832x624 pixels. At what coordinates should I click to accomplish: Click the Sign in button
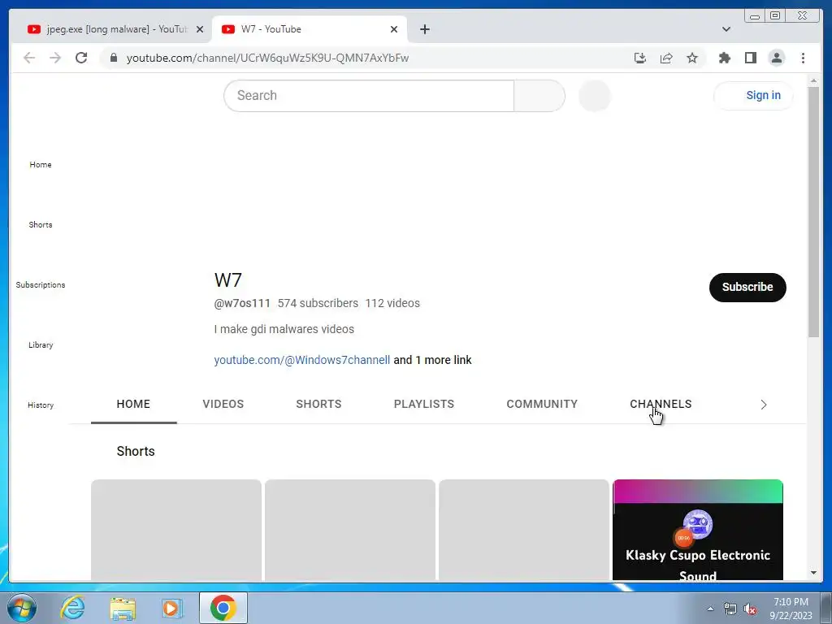(753, 96)
